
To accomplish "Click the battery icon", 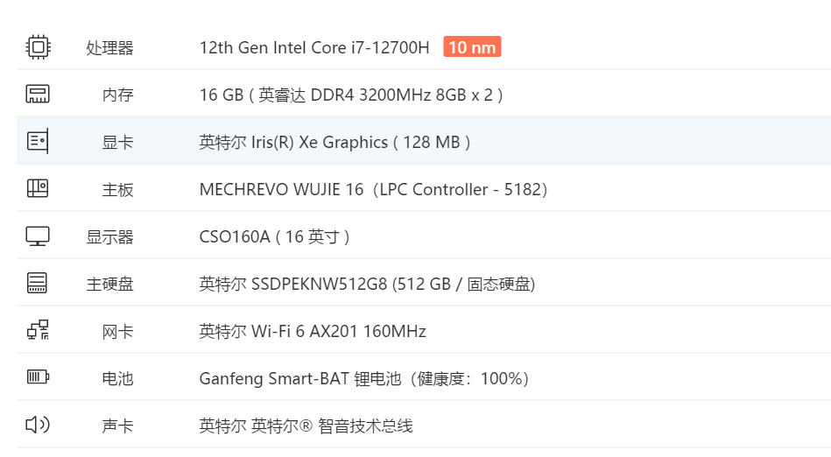I will point(38,378).
